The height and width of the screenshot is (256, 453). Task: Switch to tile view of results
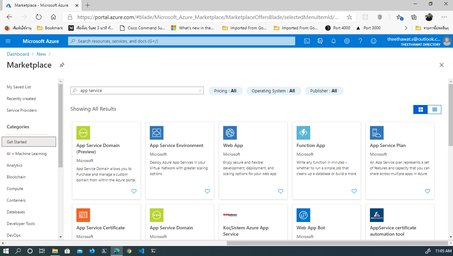click(420, 109)
